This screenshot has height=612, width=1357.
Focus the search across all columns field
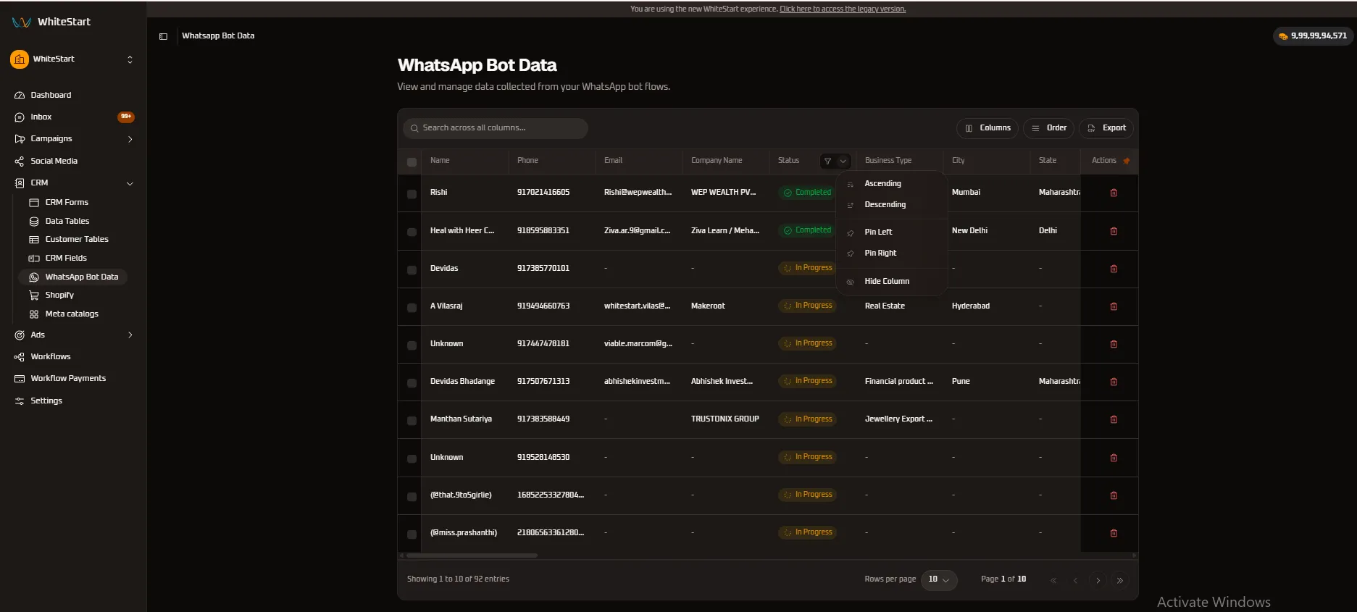[x=496, y=128]
